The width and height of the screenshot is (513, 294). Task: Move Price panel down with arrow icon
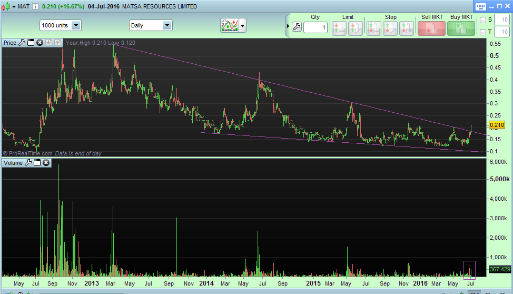pos(49,42)
